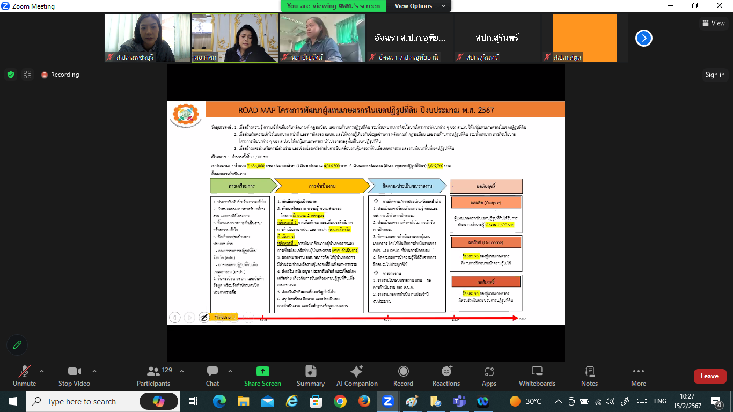Switch to Zoom in taskbar
Viewport: 733px width, 412px height.
(x=388, y=401)
